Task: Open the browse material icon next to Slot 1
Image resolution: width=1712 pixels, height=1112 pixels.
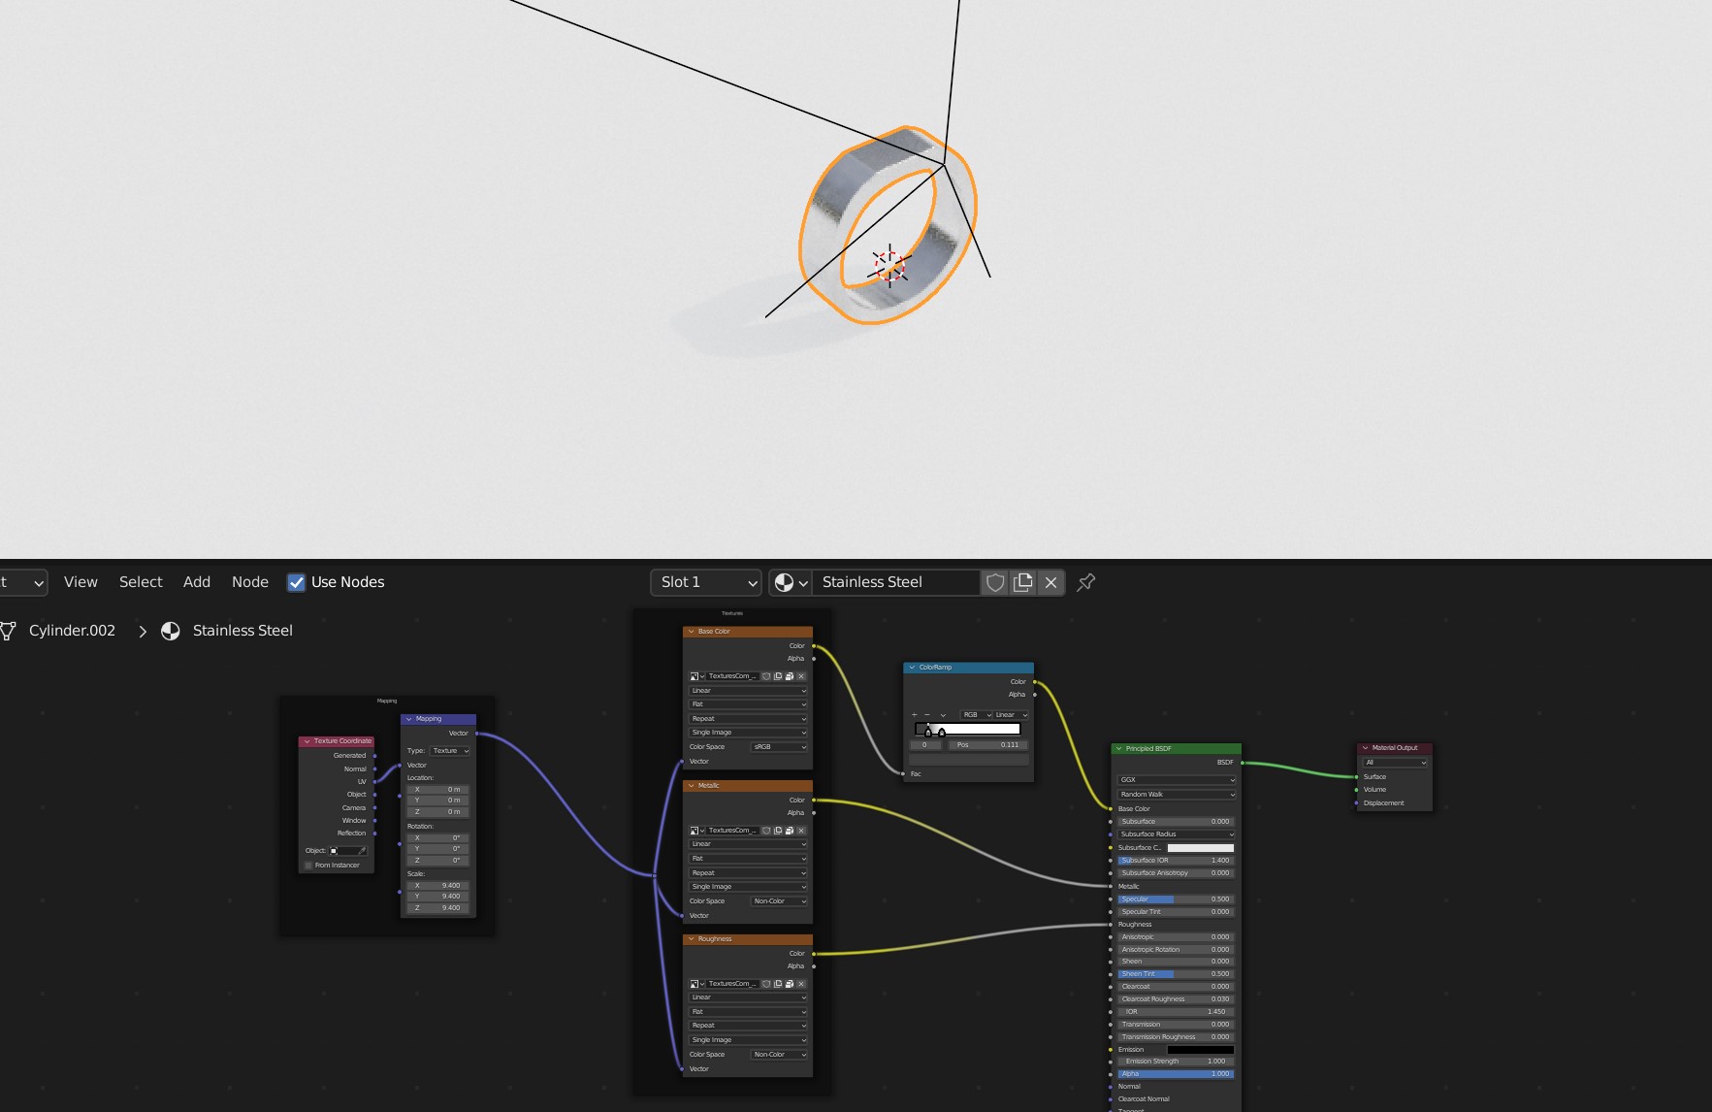Action: pyautogui.click(x=792, y=582)
